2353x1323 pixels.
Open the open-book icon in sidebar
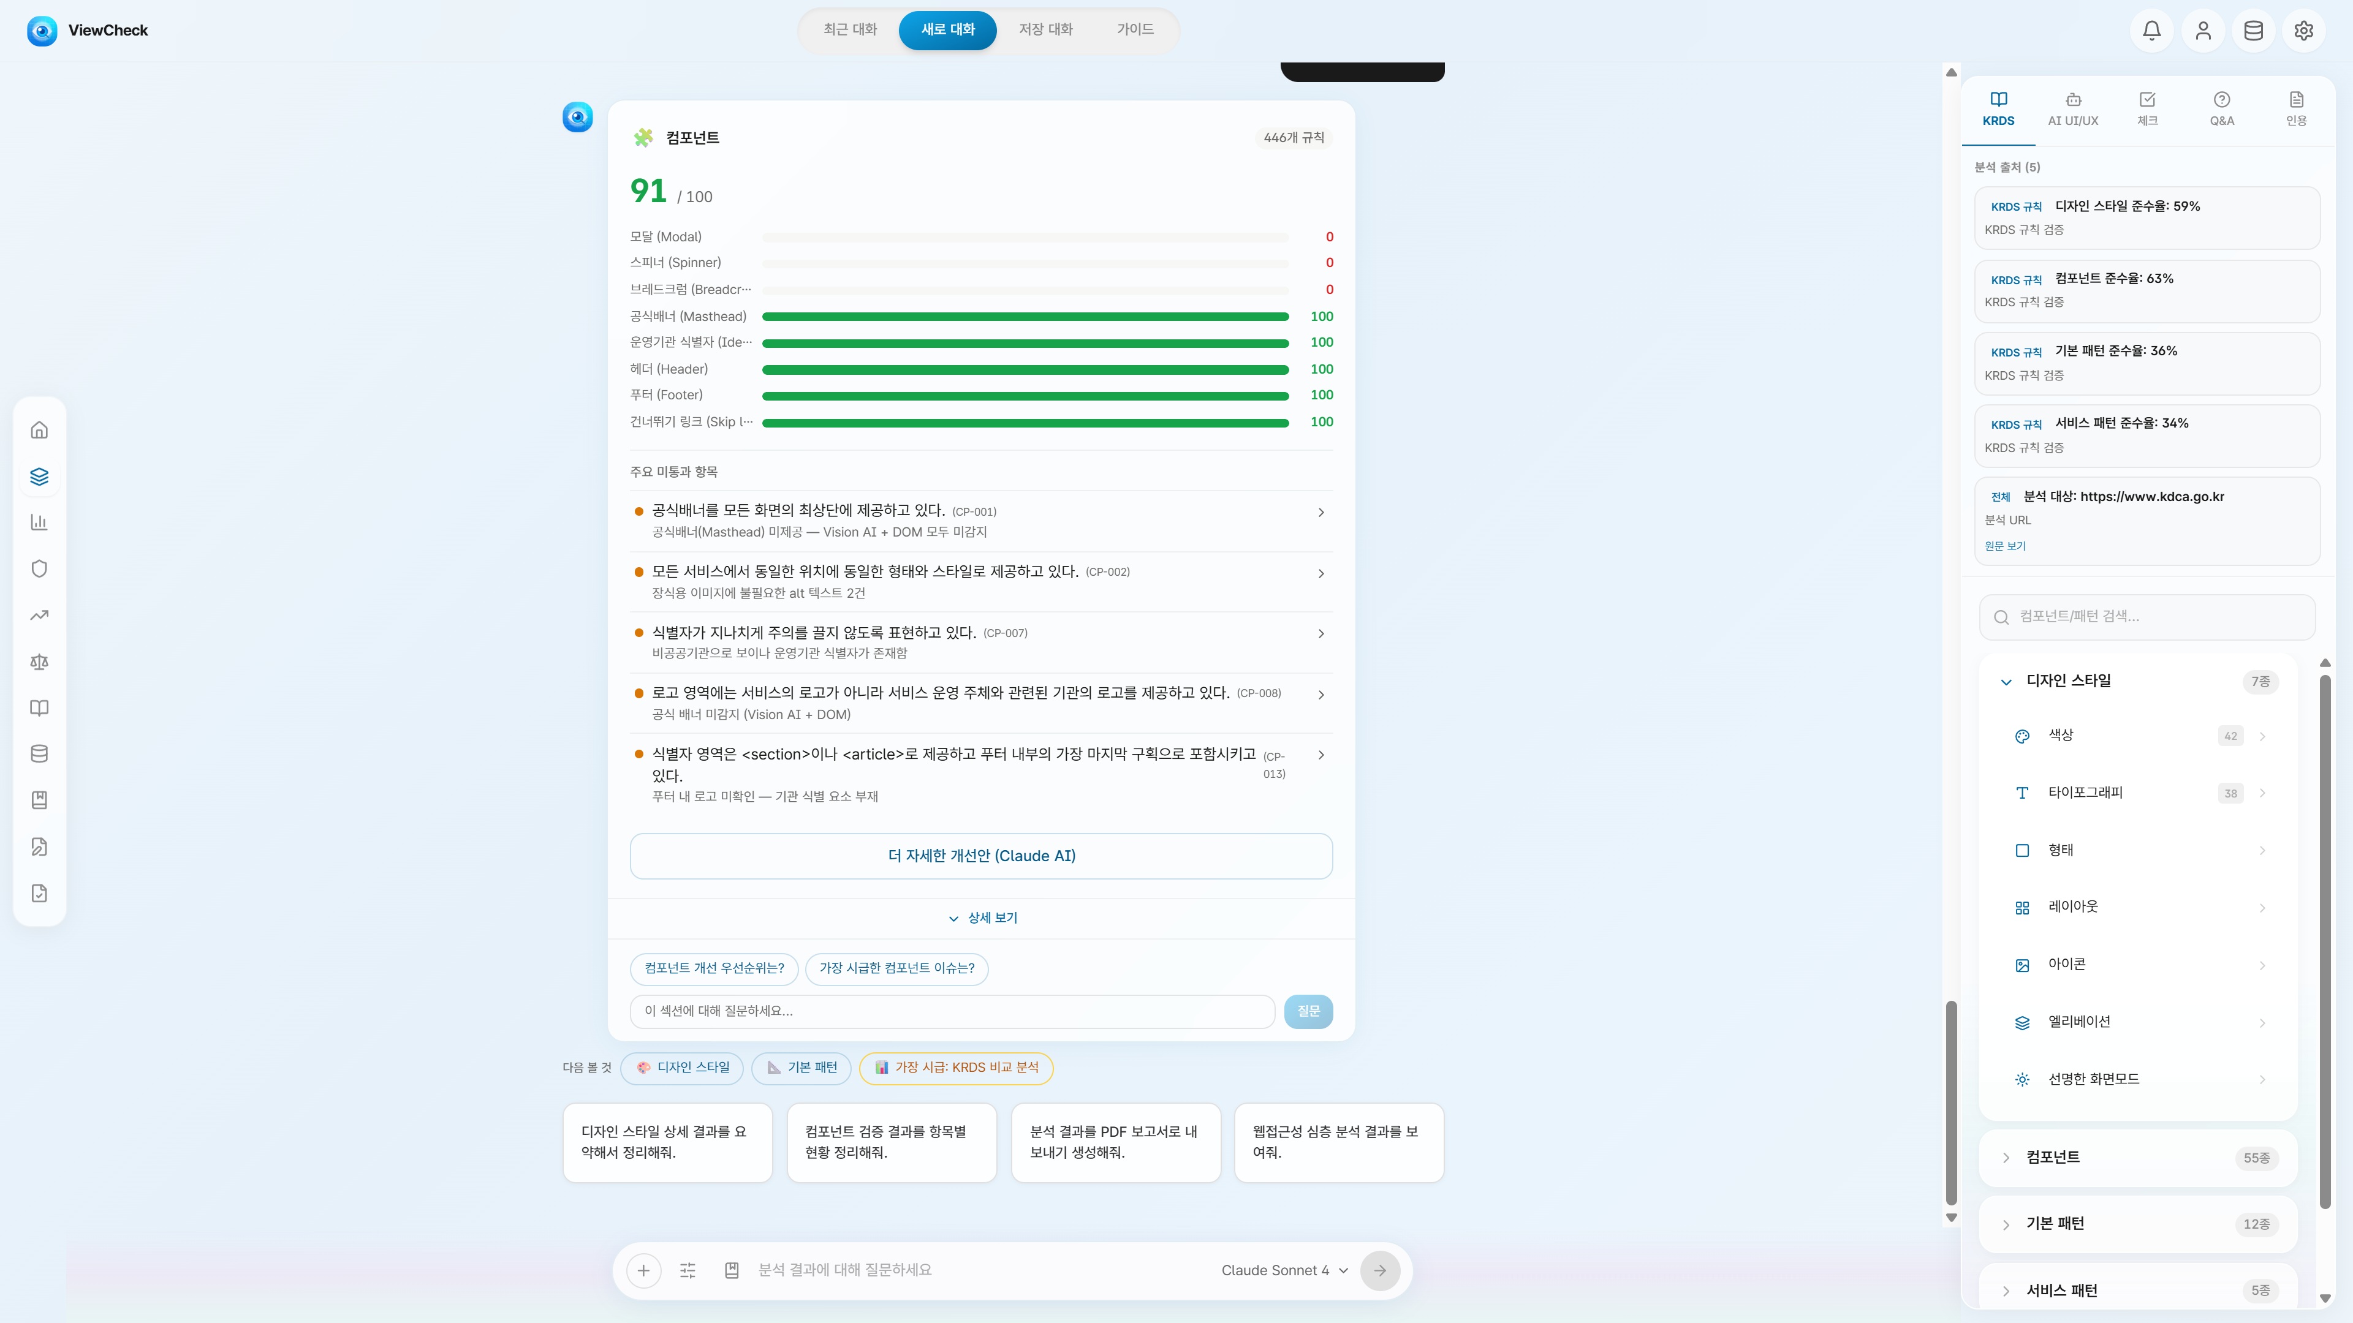(39, 707)
